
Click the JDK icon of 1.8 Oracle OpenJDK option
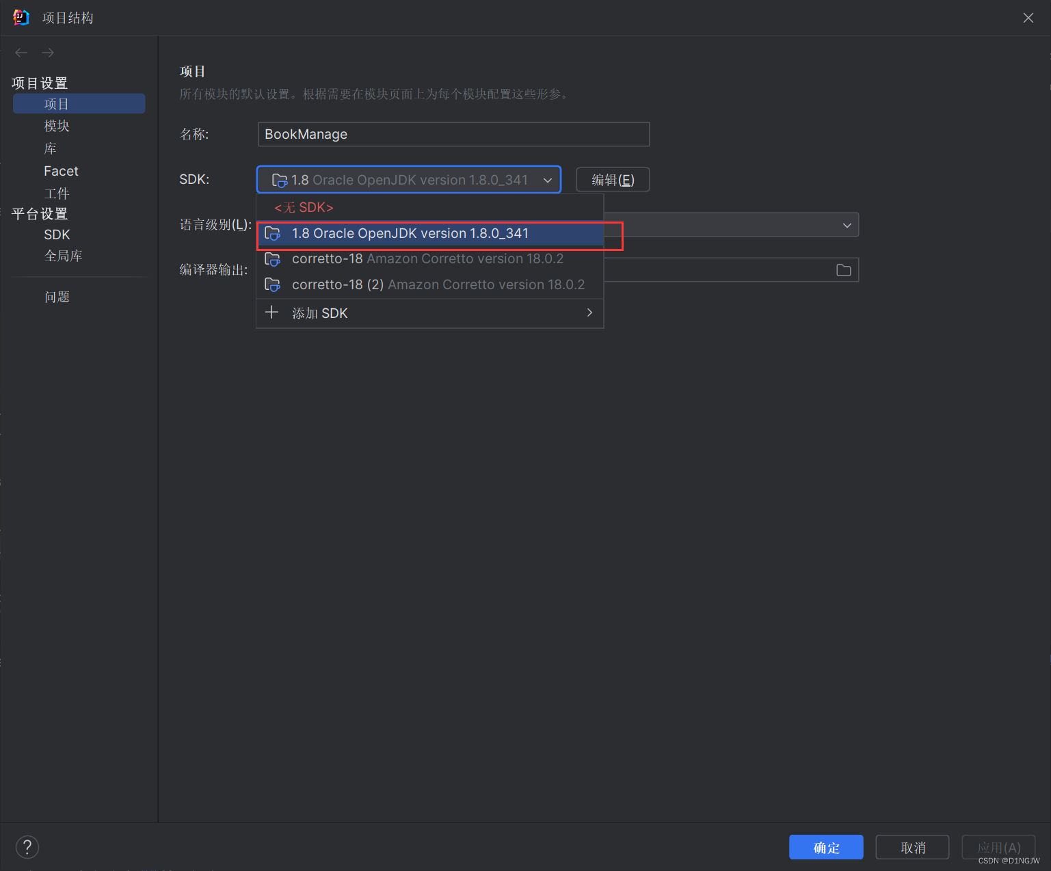[272, 233]
